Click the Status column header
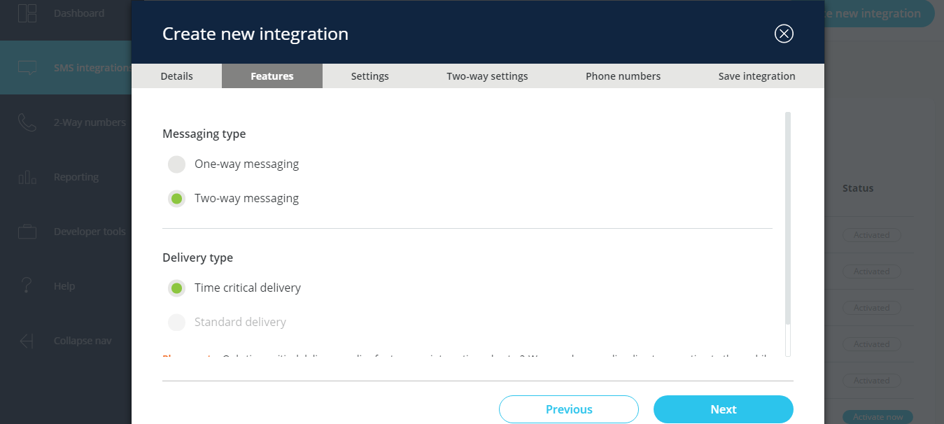The image size is (944, 424). [x=858, y=188]
